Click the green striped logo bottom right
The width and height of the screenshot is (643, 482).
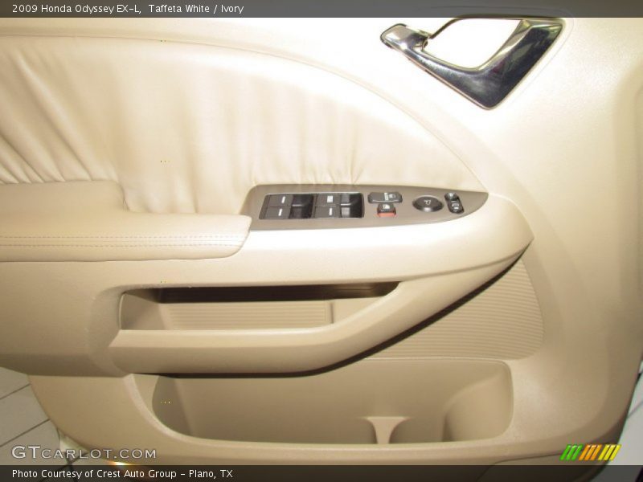pos(592,450)
